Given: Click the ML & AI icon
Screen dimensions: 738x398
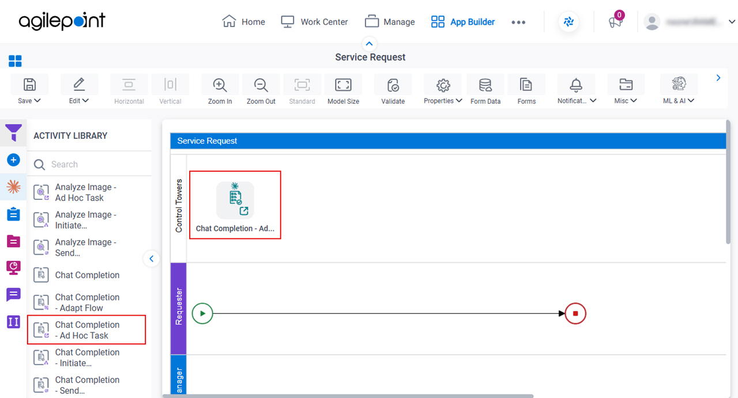Looking at the screenshot, I should tap(679, 84).
